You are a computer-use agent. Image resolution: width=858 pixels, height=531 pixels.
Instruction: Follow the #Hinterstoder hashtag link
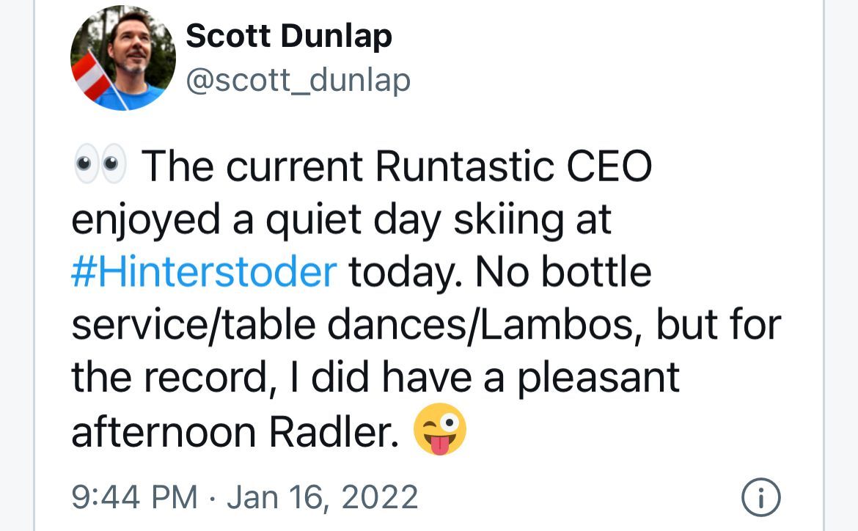(x=204, y=272)
